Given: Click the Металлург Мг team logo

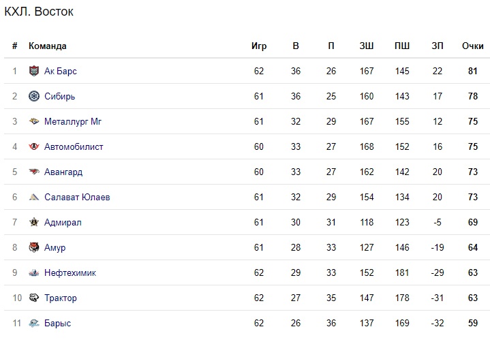Looking at the screenshot, I should click(34, 121).
